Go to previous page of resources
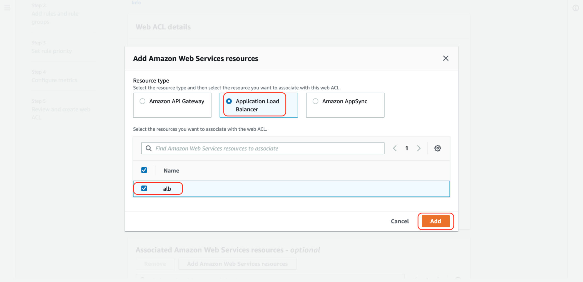Viewport: 583px width, 282px height. pyautogui.click(x=395, y=148)
